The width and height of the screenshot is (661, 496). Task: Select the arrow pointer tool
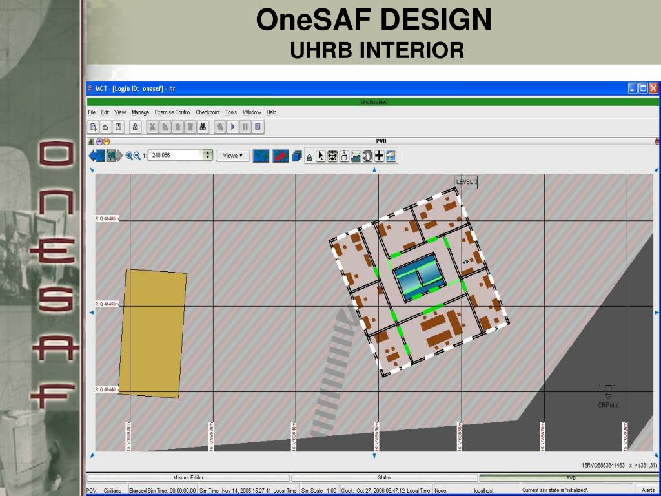321,156
